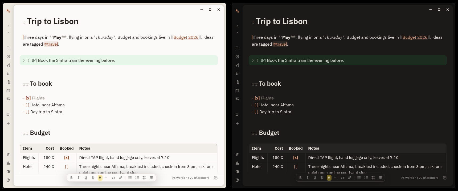Insert a table in the light window toolbar
The width and height of the screenshot is (458, 191).
pos(152,178)
